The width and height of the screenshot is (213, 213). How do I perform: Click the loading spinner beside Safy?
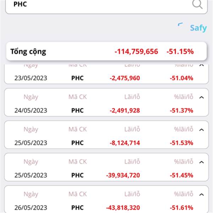coord(180,26)
